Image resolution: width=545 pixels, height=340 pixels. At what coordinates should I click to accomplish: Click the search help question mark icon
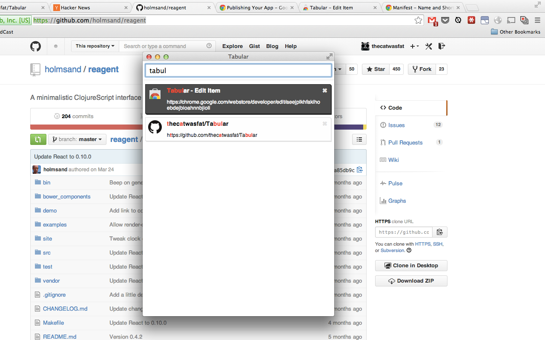(209, 46)
